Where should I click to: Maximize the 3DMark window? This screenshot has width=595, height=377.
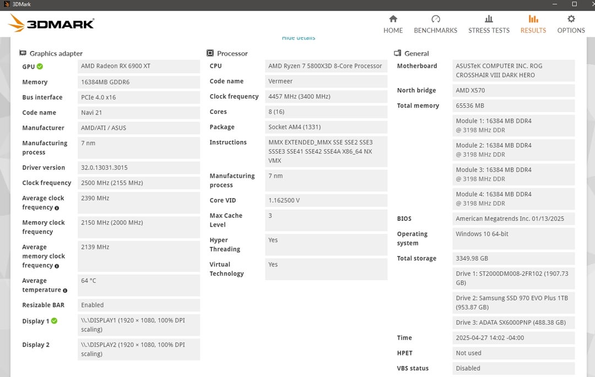pyautogui.click(x=575, y=4)
